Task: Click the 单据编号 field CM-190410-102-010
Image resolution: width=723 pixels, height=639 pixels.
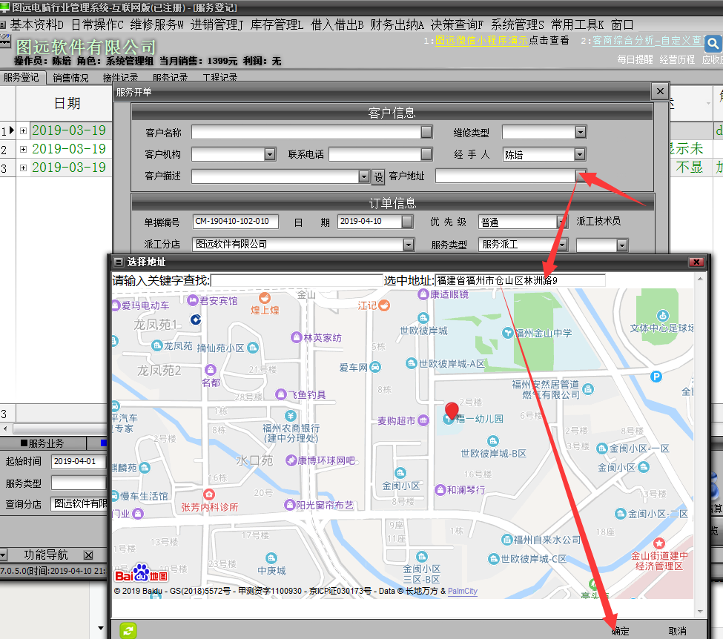Action: pyautogui.click(x=235, y=222)
